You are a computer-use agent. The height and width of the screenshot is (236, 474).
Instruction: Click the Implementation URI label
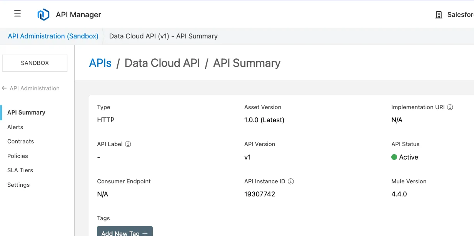[x=418, y=107]
